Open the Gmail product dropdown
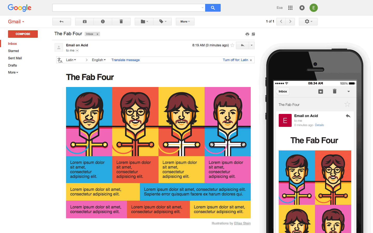Screen dimensions: 373x233 [x=16, y=22]
